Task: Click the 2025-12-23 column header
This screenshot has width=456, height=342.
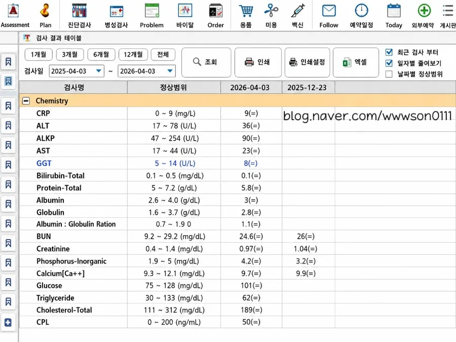Action: [308, 87]
